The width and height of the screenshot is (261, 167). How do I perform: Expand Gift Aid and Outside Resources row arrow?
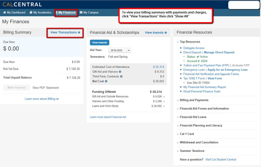(x=164, y=97)
